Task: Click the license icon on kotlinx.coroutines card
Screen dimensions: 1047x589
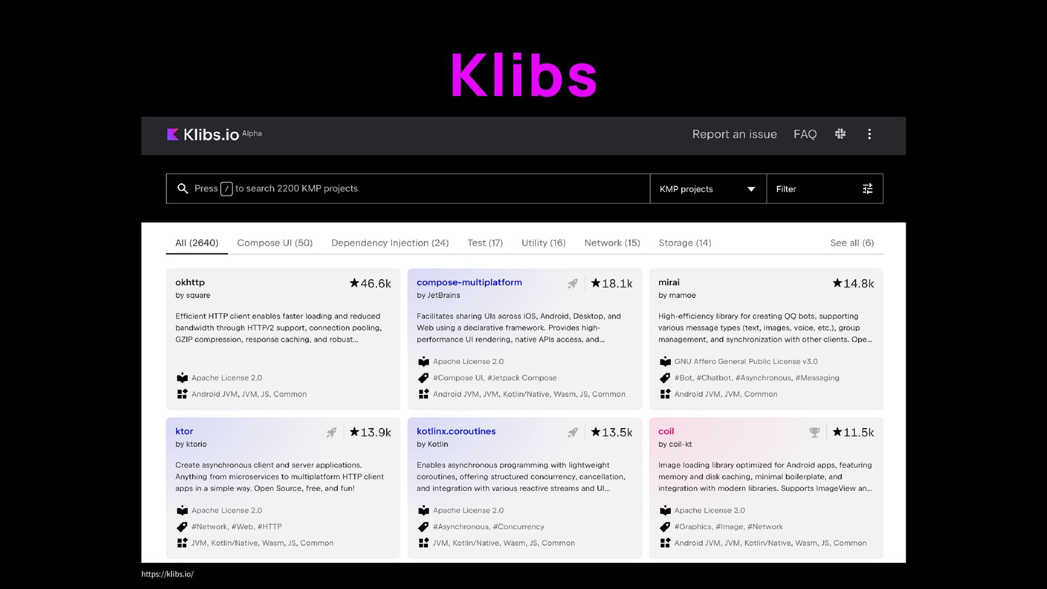Action: (x=424, y=510)
